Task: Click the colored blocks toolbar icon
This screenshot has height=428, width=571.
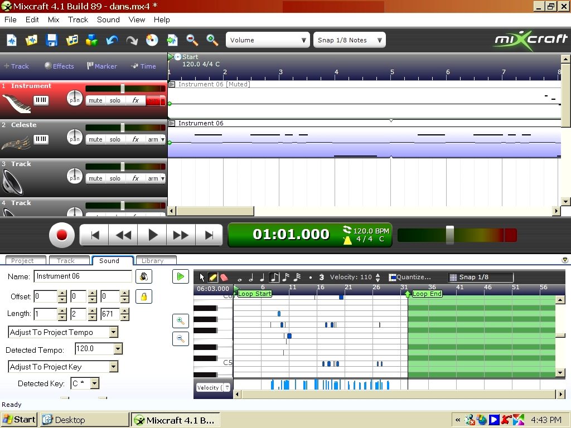Action: (92, 40)
